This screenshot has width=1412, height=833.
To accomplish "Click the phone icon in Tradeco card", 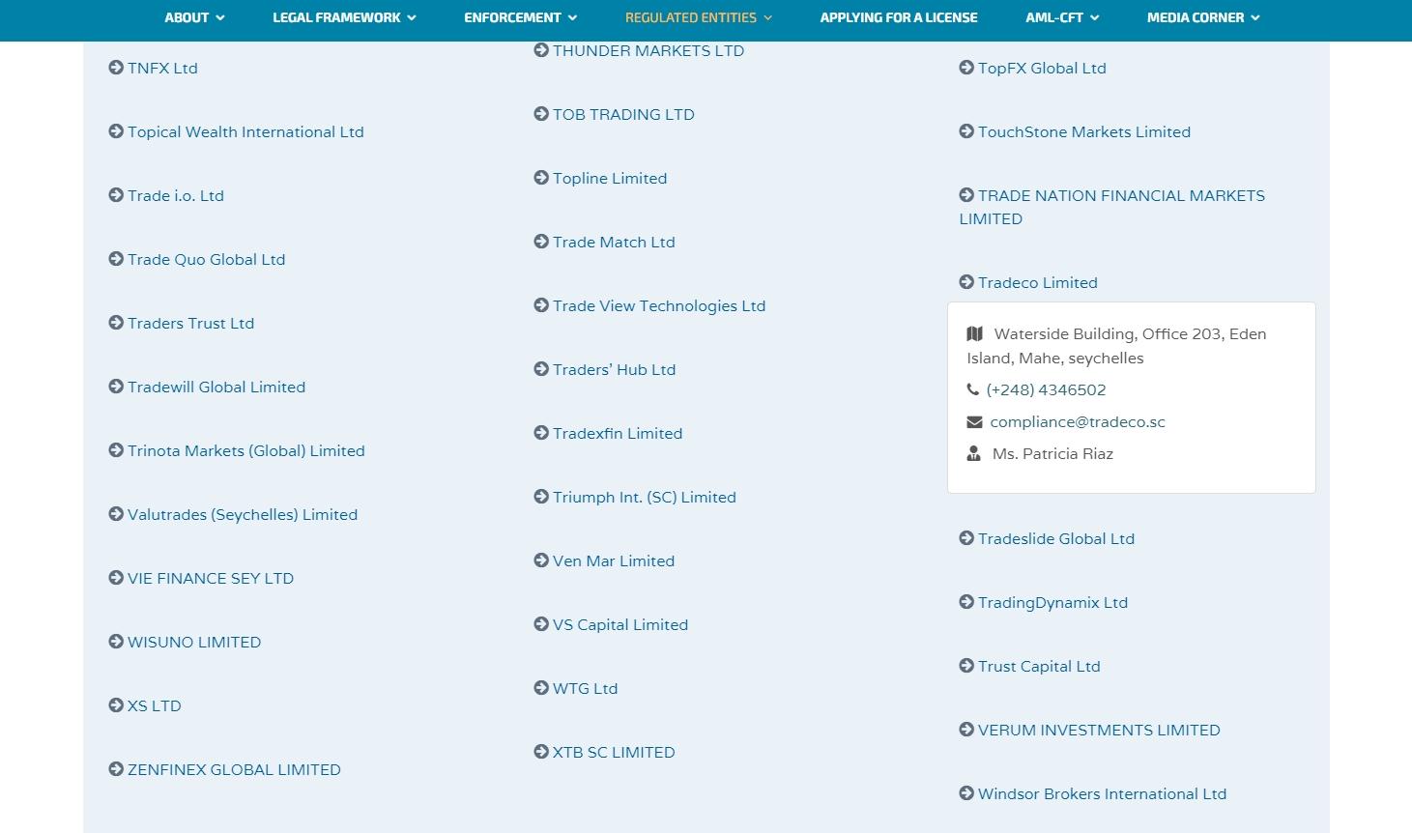I will [x=972, y=389].
